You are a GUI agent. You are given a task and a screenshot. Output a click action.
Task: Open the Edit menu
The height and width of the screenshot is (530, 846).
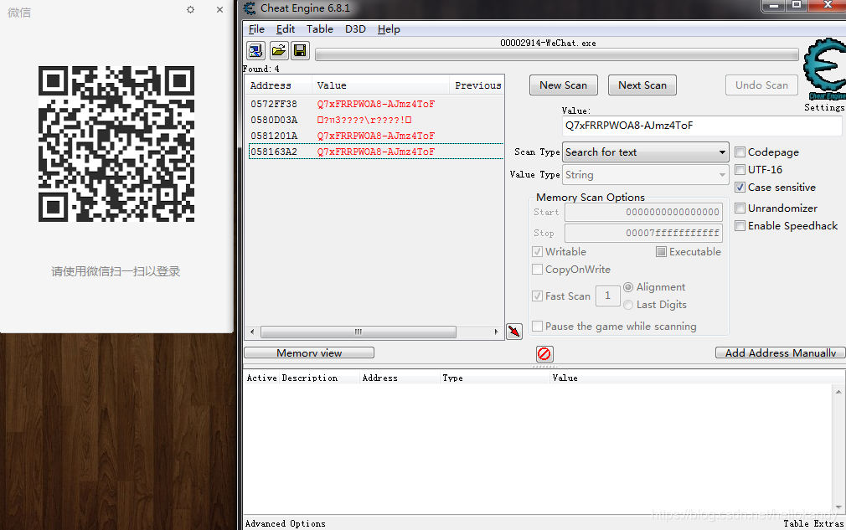[286, 29]
